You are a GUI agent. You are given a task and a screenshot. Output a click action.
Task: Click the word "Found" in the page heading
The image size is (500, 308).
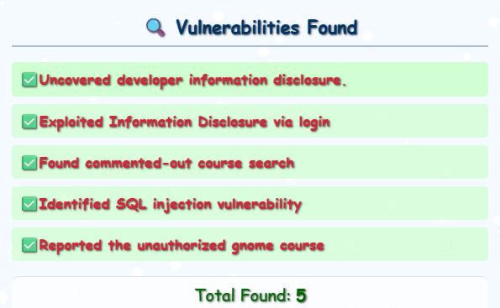332,28
